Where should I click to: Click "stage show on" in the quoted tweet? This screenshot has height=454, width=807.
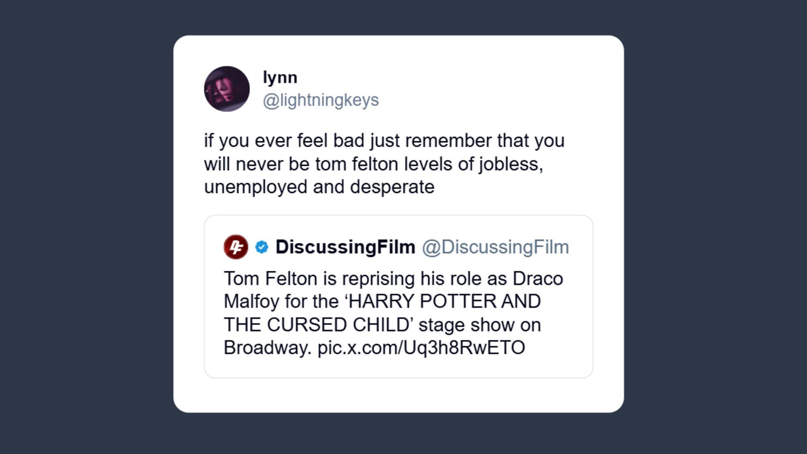(x=479, y=325)
